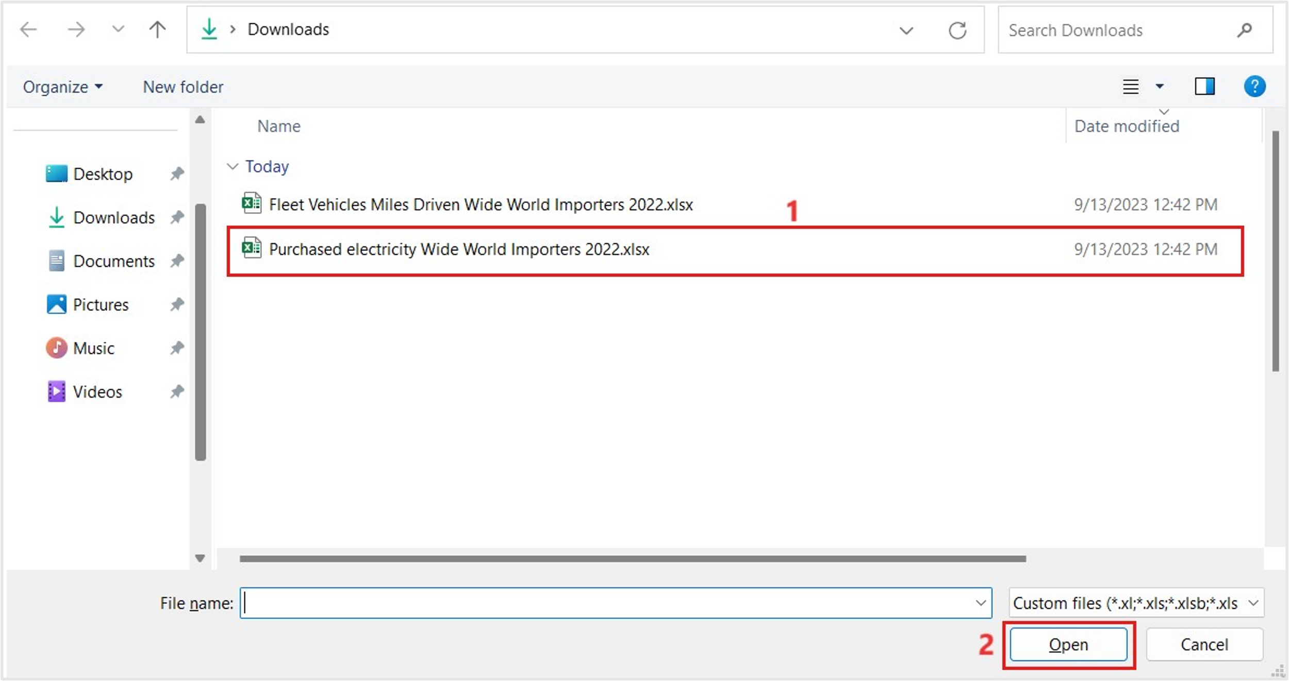The image size is (1289, 681).
Task: Click the view layout list icon
Action: (x=1131, y=87)
